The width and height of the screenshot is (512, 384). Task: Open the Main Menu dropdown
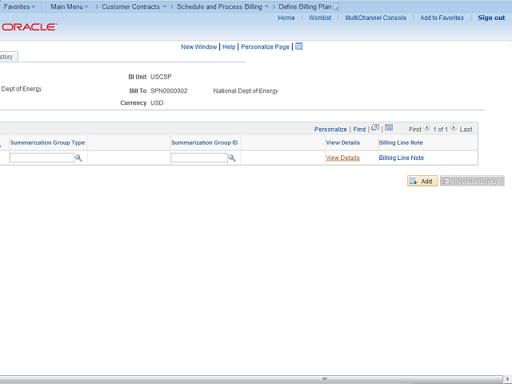[70, 6]
